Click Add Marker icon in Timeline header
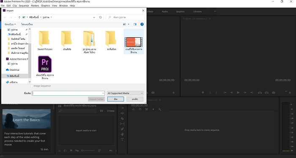Screen dimensions: 296x158 pos(153,109)
